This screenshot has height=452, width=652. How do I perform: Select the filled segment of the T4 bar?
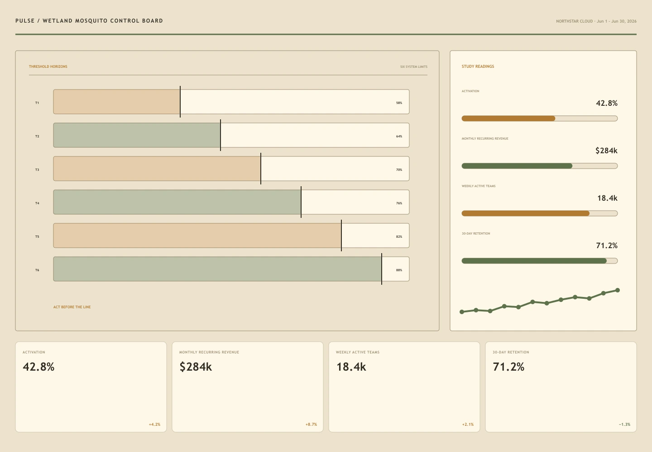pos(177,202)
